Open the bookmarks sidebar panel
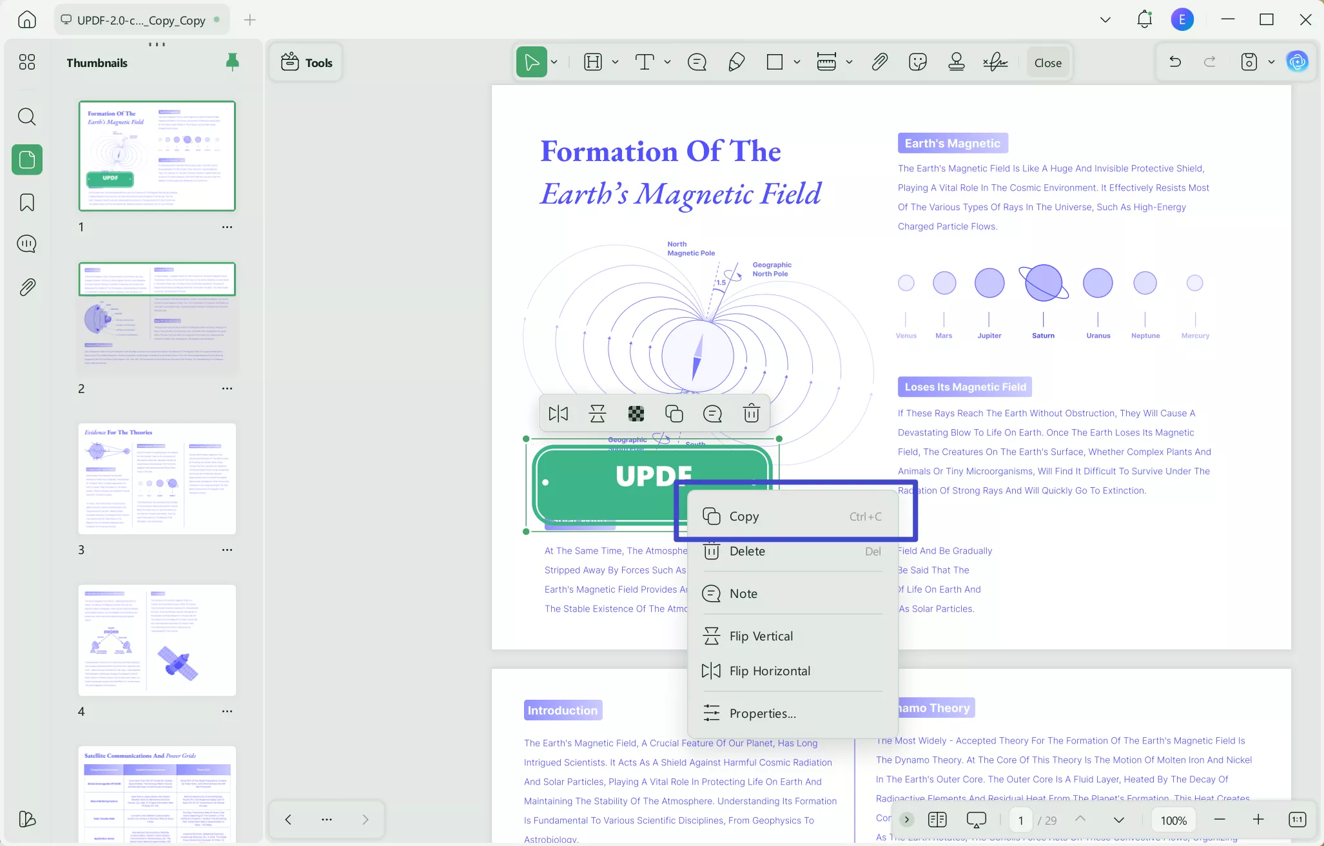 (27, 202)
